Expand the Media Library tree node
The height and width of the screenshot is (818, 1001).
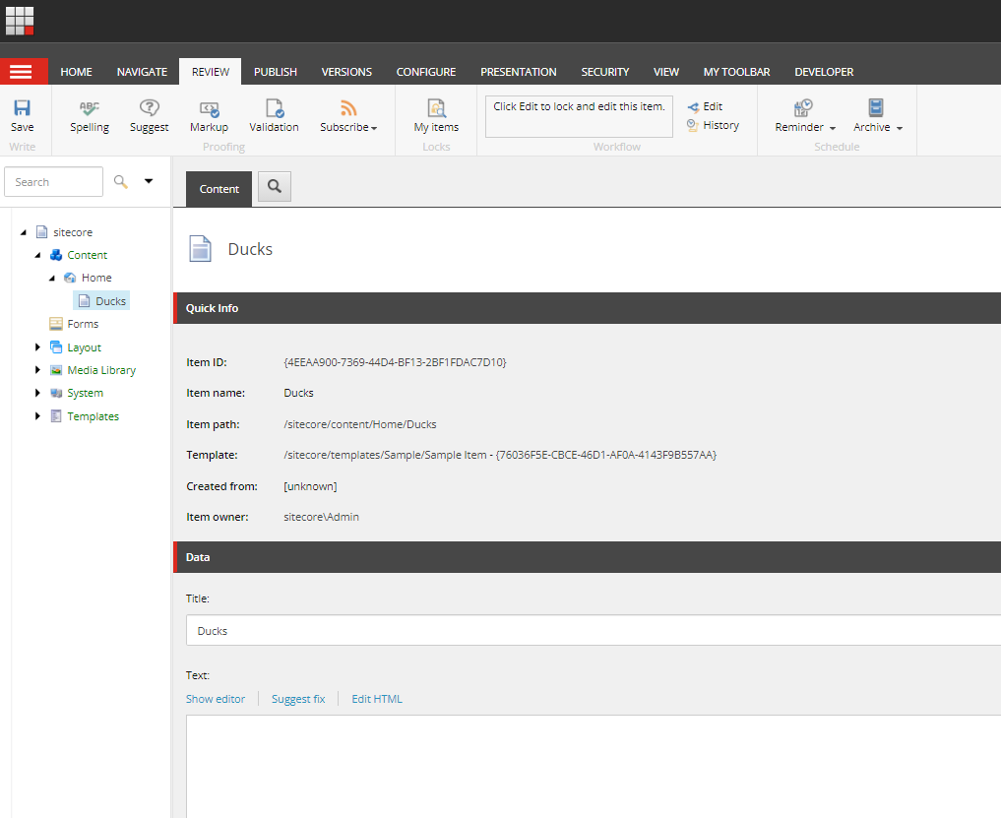38,370
